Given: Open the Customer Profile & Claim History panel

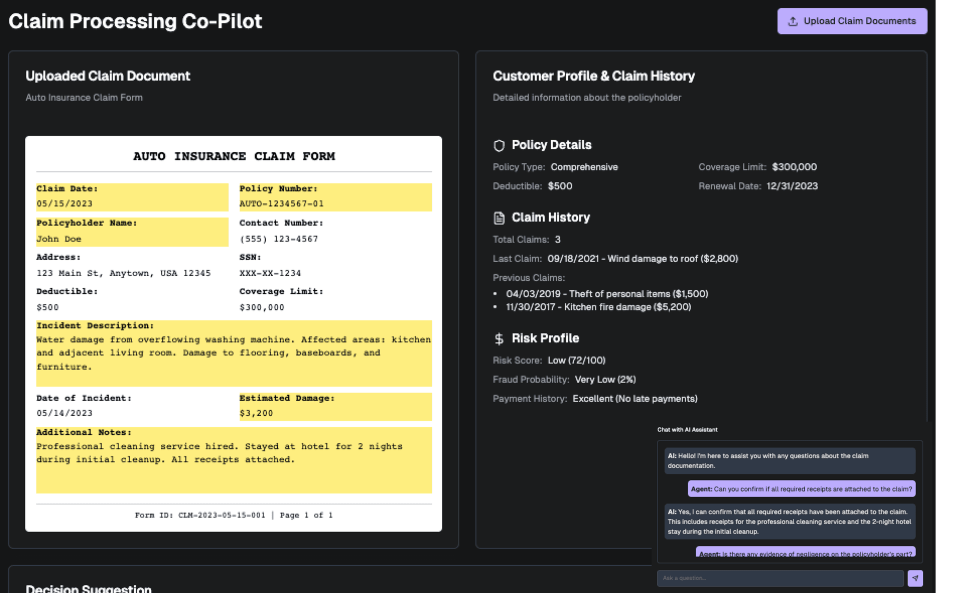Looking at the screenshot, I should [593, 75].
